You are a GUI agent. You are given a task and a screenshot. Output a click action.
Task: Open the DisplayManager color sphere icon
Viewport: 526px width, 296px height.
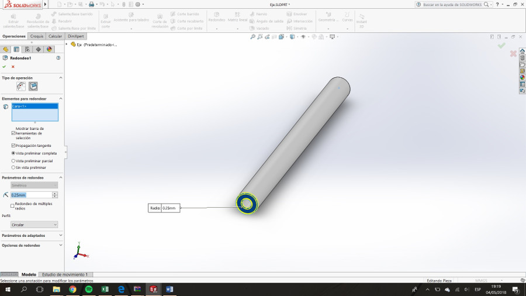(49, 49)
